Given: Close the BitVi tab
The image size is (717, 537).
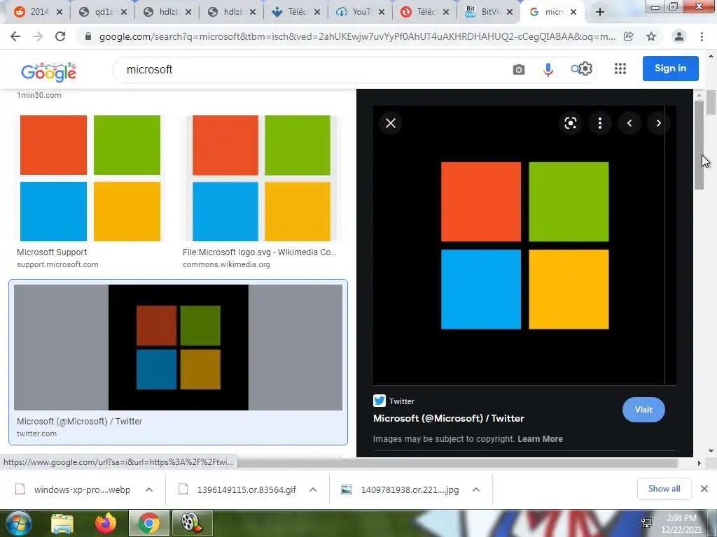Looking at the screenshot, I should (x=510, y=13).
